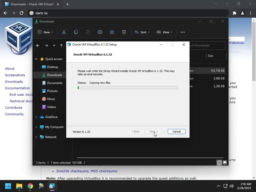The width and height of the screenshot is (256, 192).
Task: Open Screenshots link on VirtualBox website
Action: pos(15,75)
